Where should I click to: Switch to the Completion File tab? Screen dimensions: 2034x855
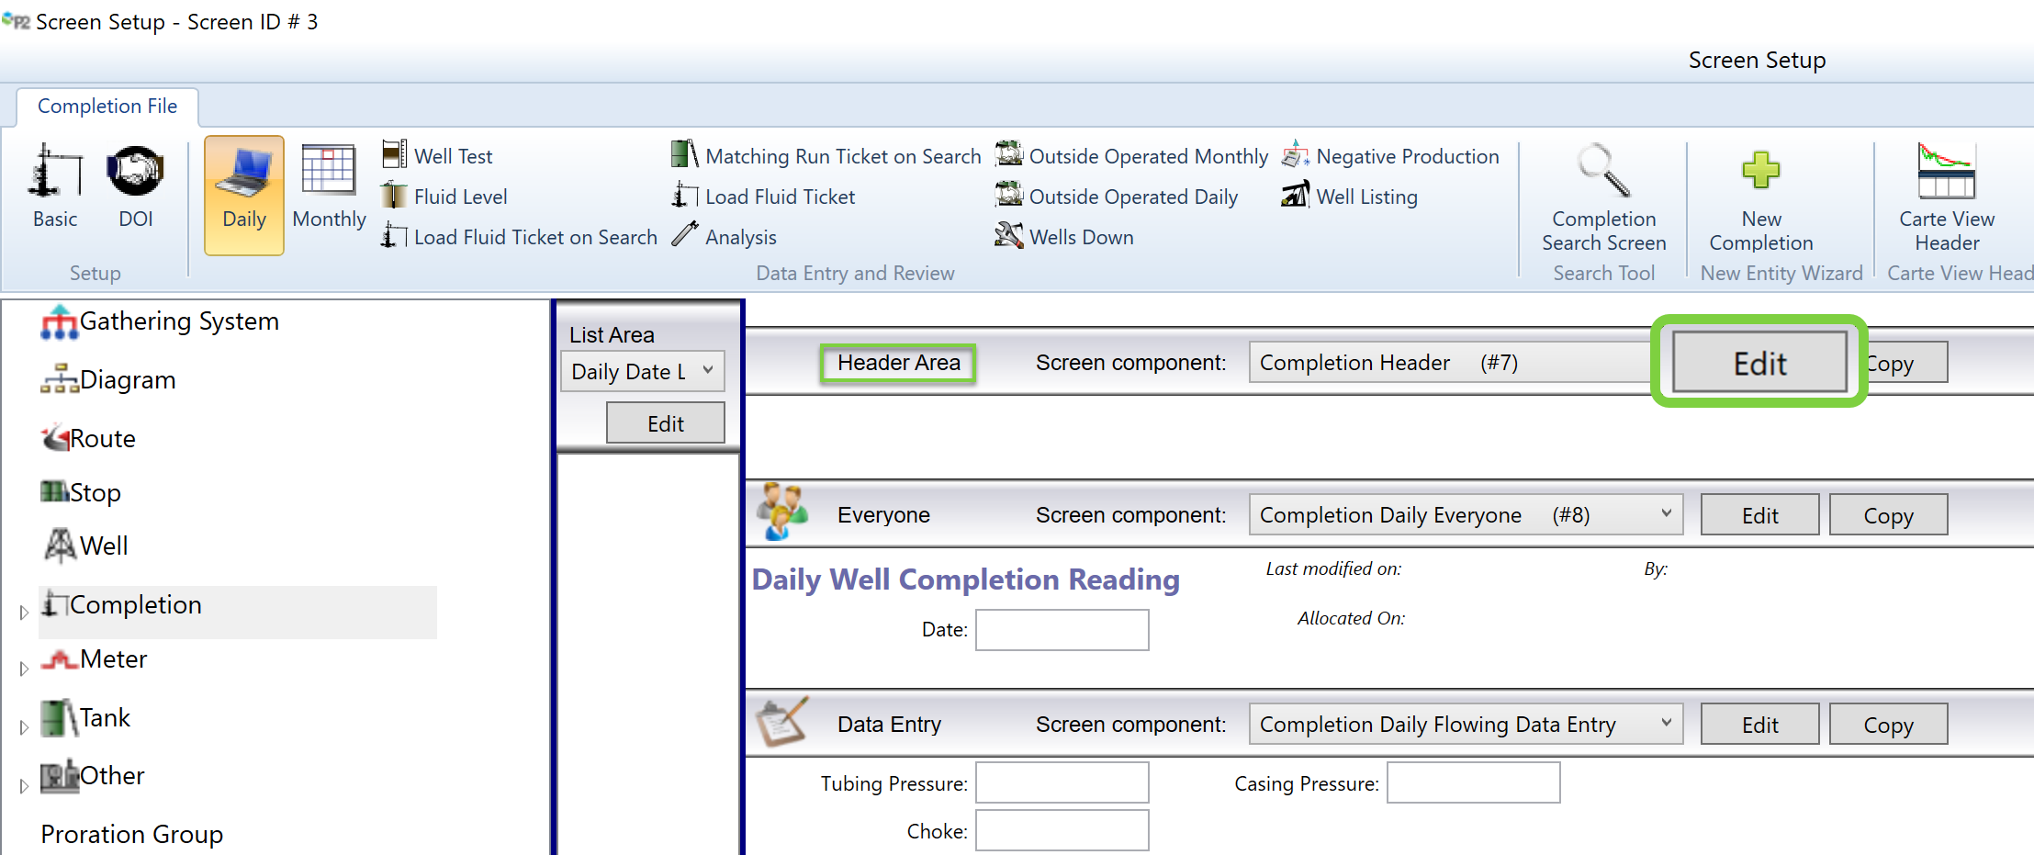pyautogui.click(x=107, y=107)
